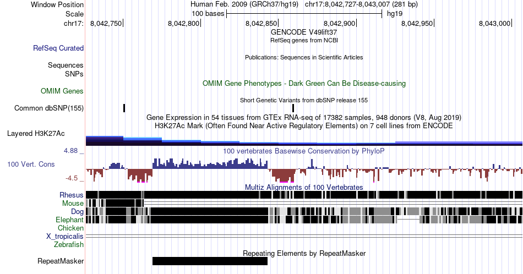The image size is (523, 274).
Task: Click the 100 Vert. Cons track label
Action: point(31,164)
